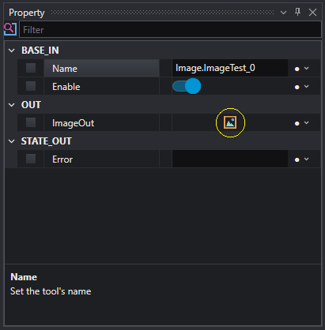Tick the checkbox beside Name
This screenshot has width=325, height=330.
click(31, 68)
